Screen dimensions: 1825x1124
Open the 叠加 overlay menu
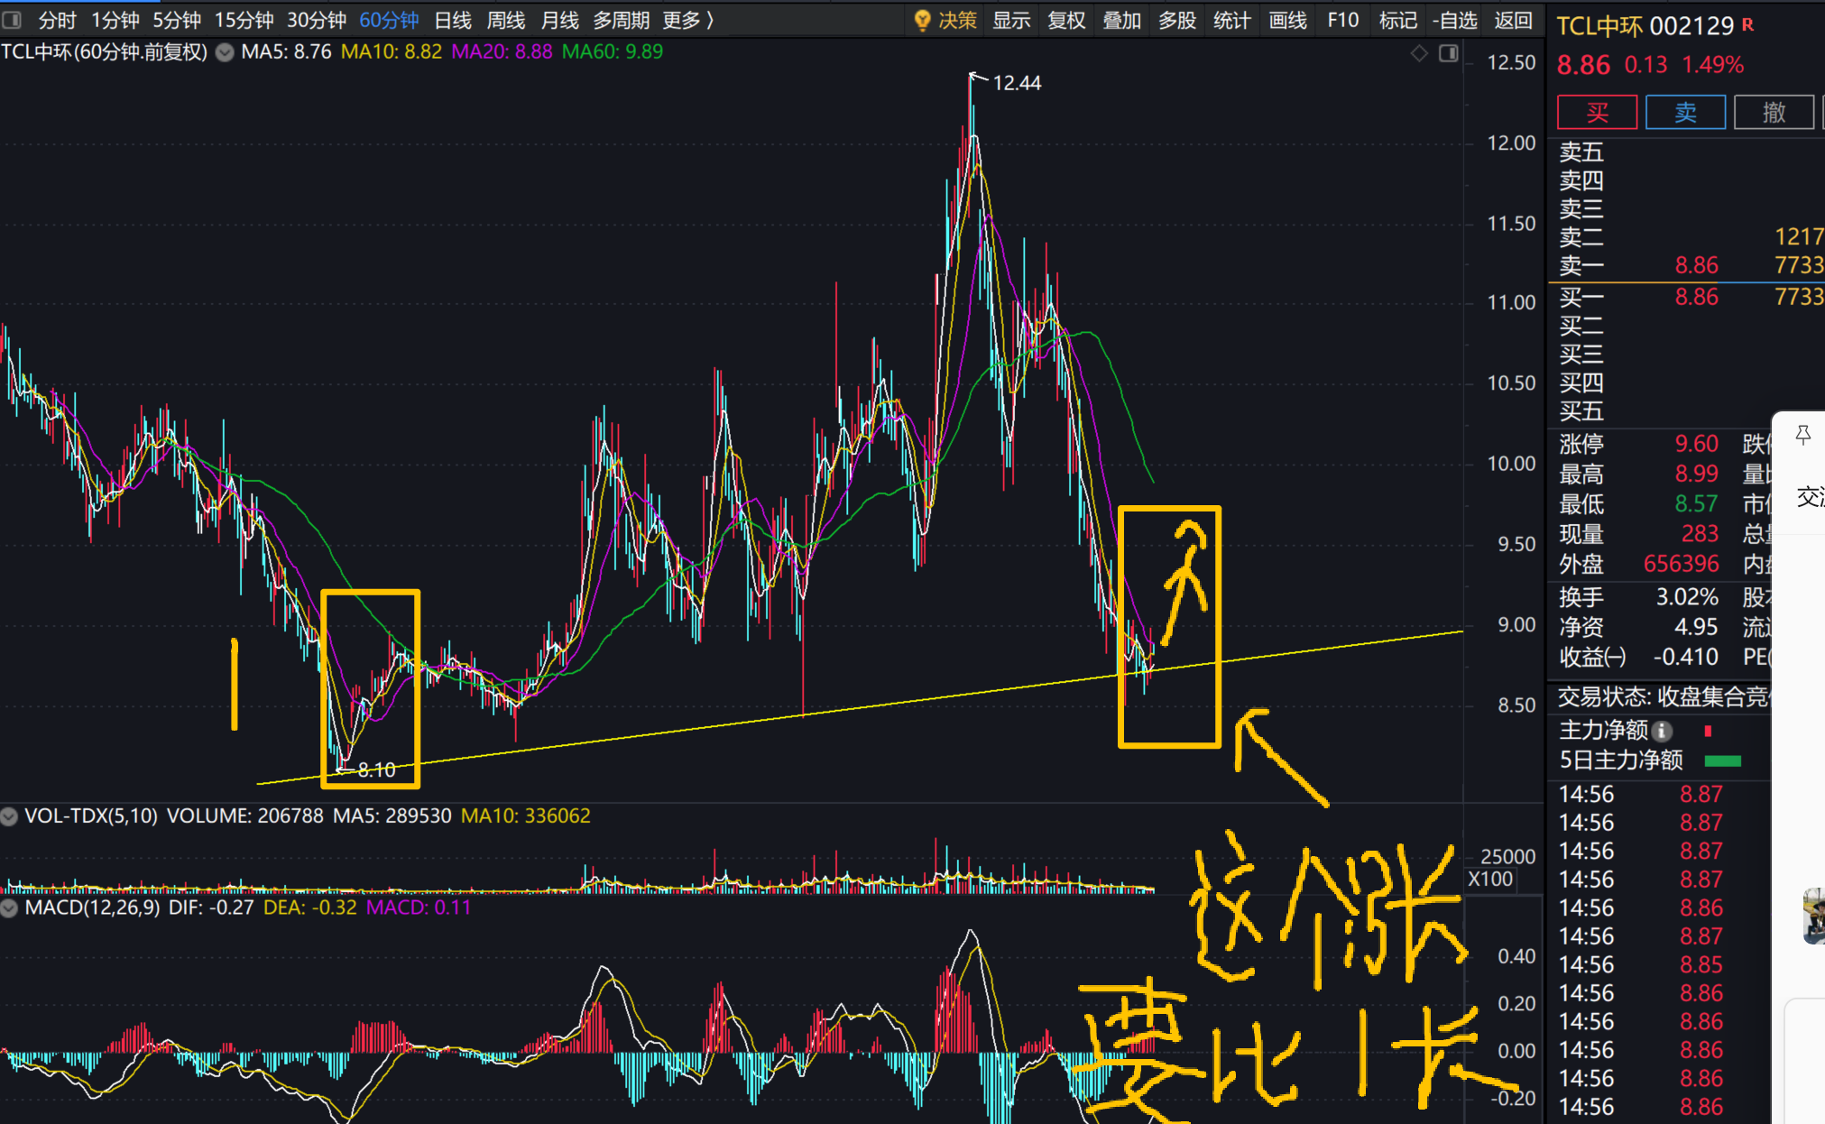[1122, 20]
